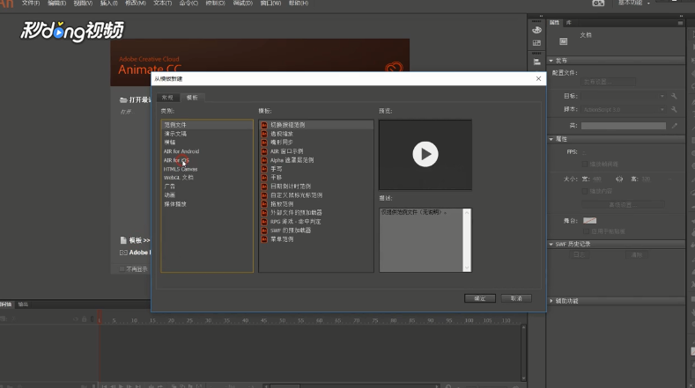This screenshot has height=388, width=695.
Task: Click the pencil edit icon next to the 类 field
Action: (674, 126)
